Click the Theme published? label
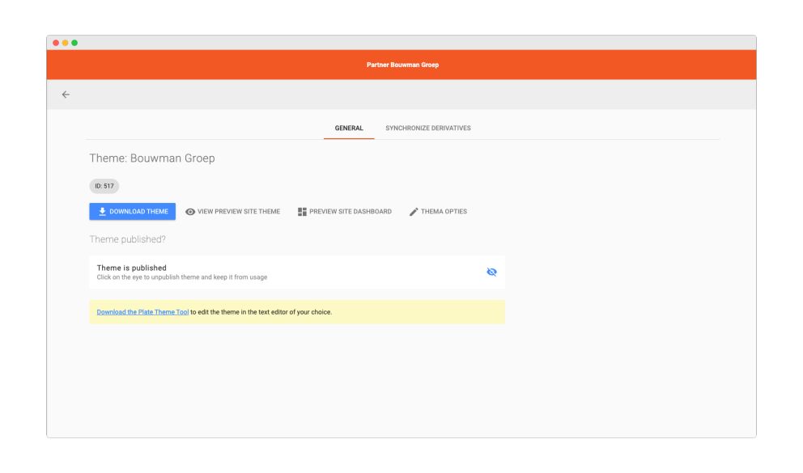Image resolution: width=803 pixels, height=473 pixels. tap(128, 239)
